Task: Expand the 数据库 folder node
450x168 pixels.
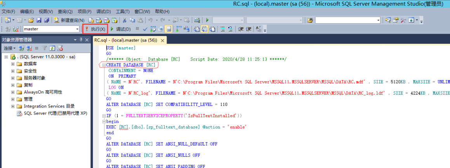Action: click(x=13, y=64)
